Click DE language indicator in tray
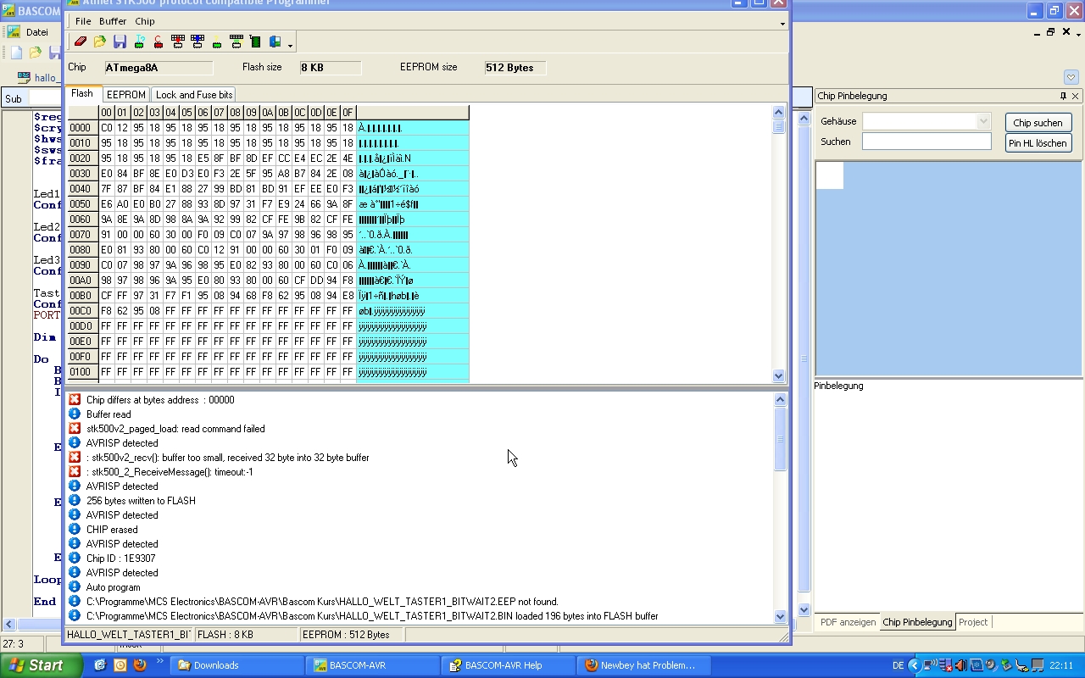 tap(899, 665)
